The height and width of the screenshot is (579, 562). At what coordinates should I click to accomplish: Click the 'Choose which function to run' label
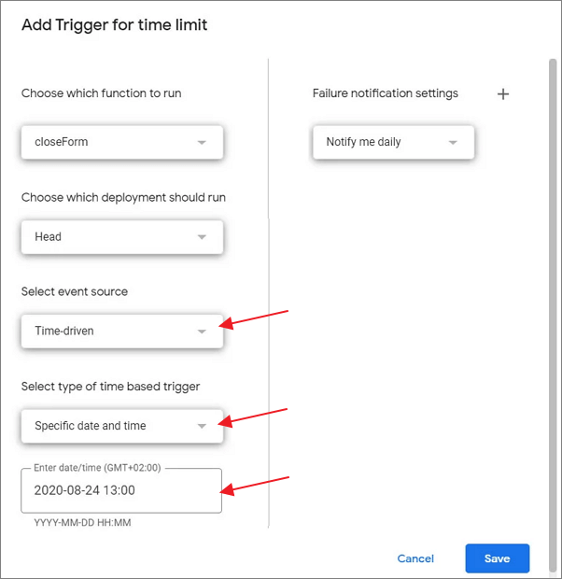[101, 93]
